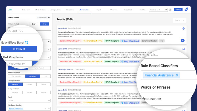
Task: Set HIPAA Compliance to N/A
Action: [x=45, y=76]
